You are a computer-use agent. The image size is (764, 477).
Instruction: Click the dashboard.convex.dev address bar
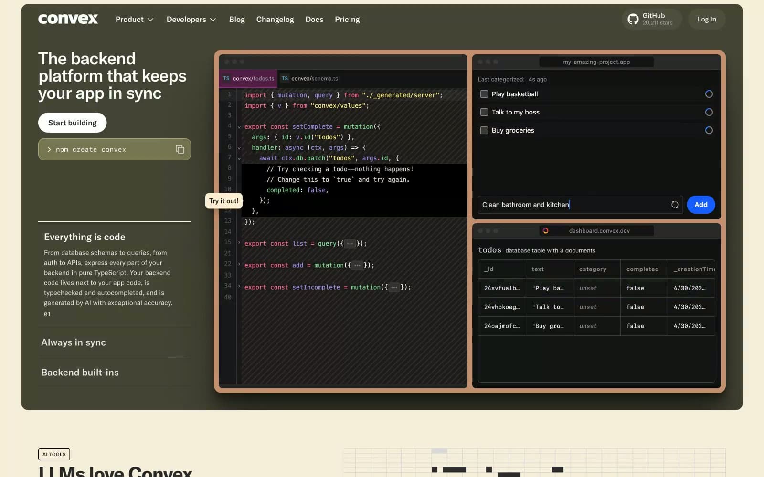point(596,230)
